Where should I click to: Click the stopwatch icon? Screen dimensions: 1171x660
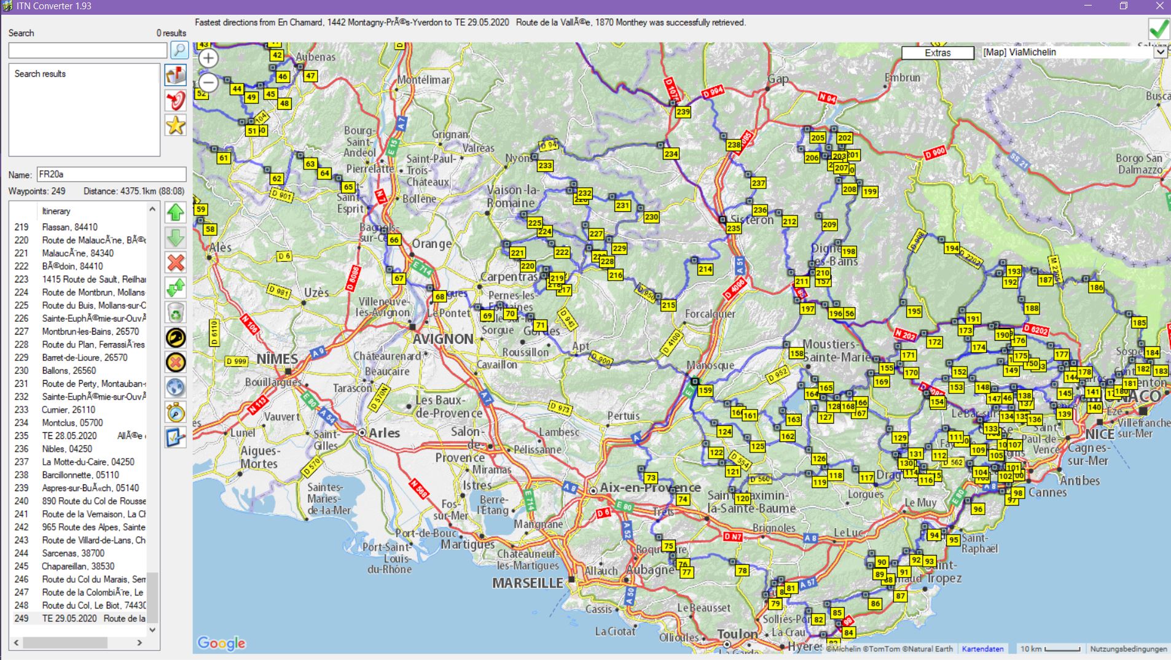point(176,413)
